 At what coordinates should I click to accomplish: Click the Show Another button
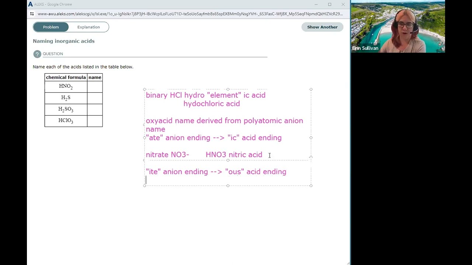pyautogui.click(x=322, y=27)
